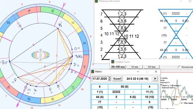Click house number 7 near Aquarius
Image resolution: width=193 pixels, height=109 pixels.
pos(74,14)
